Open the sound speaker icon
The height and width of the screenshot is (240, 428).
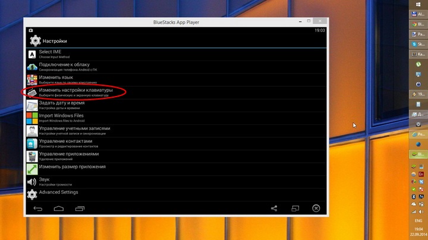tap(32, 182)
